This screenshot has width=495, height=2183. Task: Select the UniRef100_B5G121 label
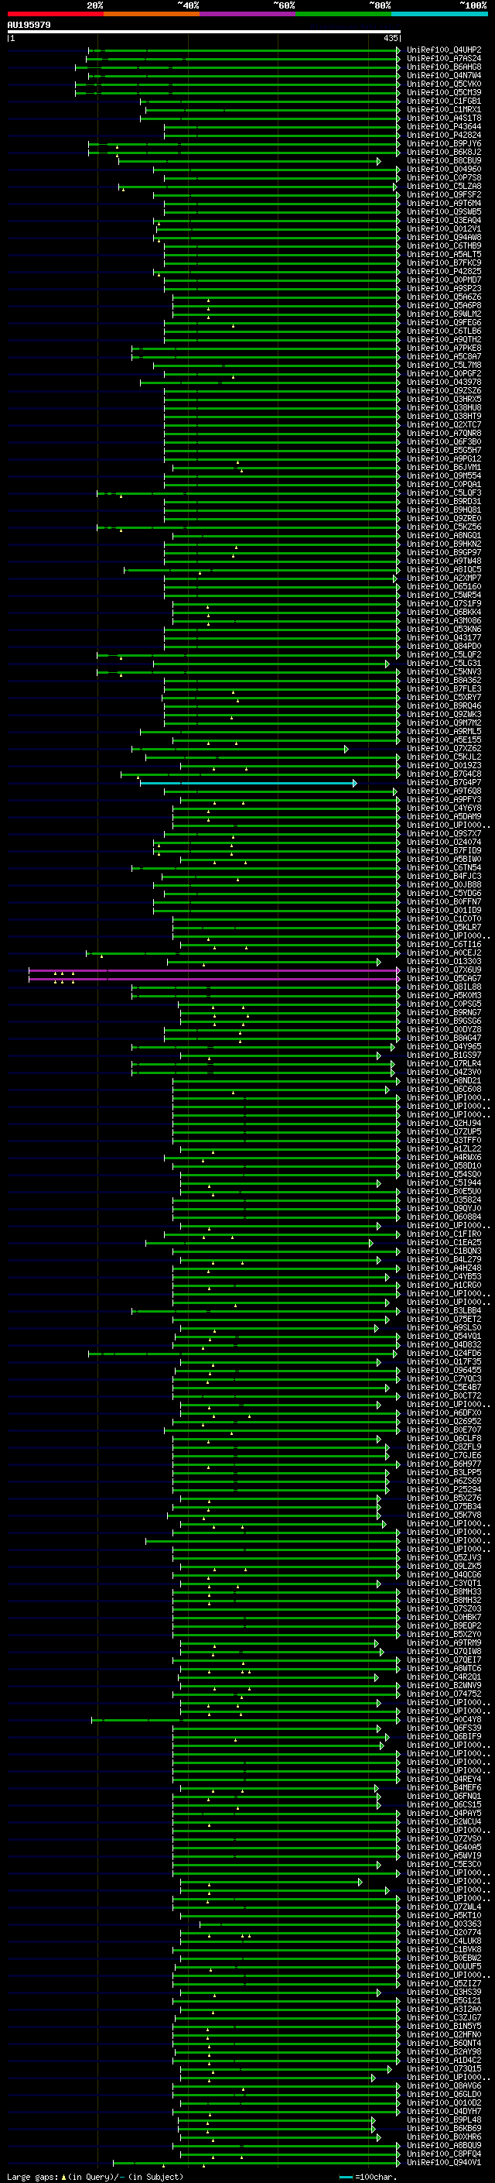[x=444, y=2000]
